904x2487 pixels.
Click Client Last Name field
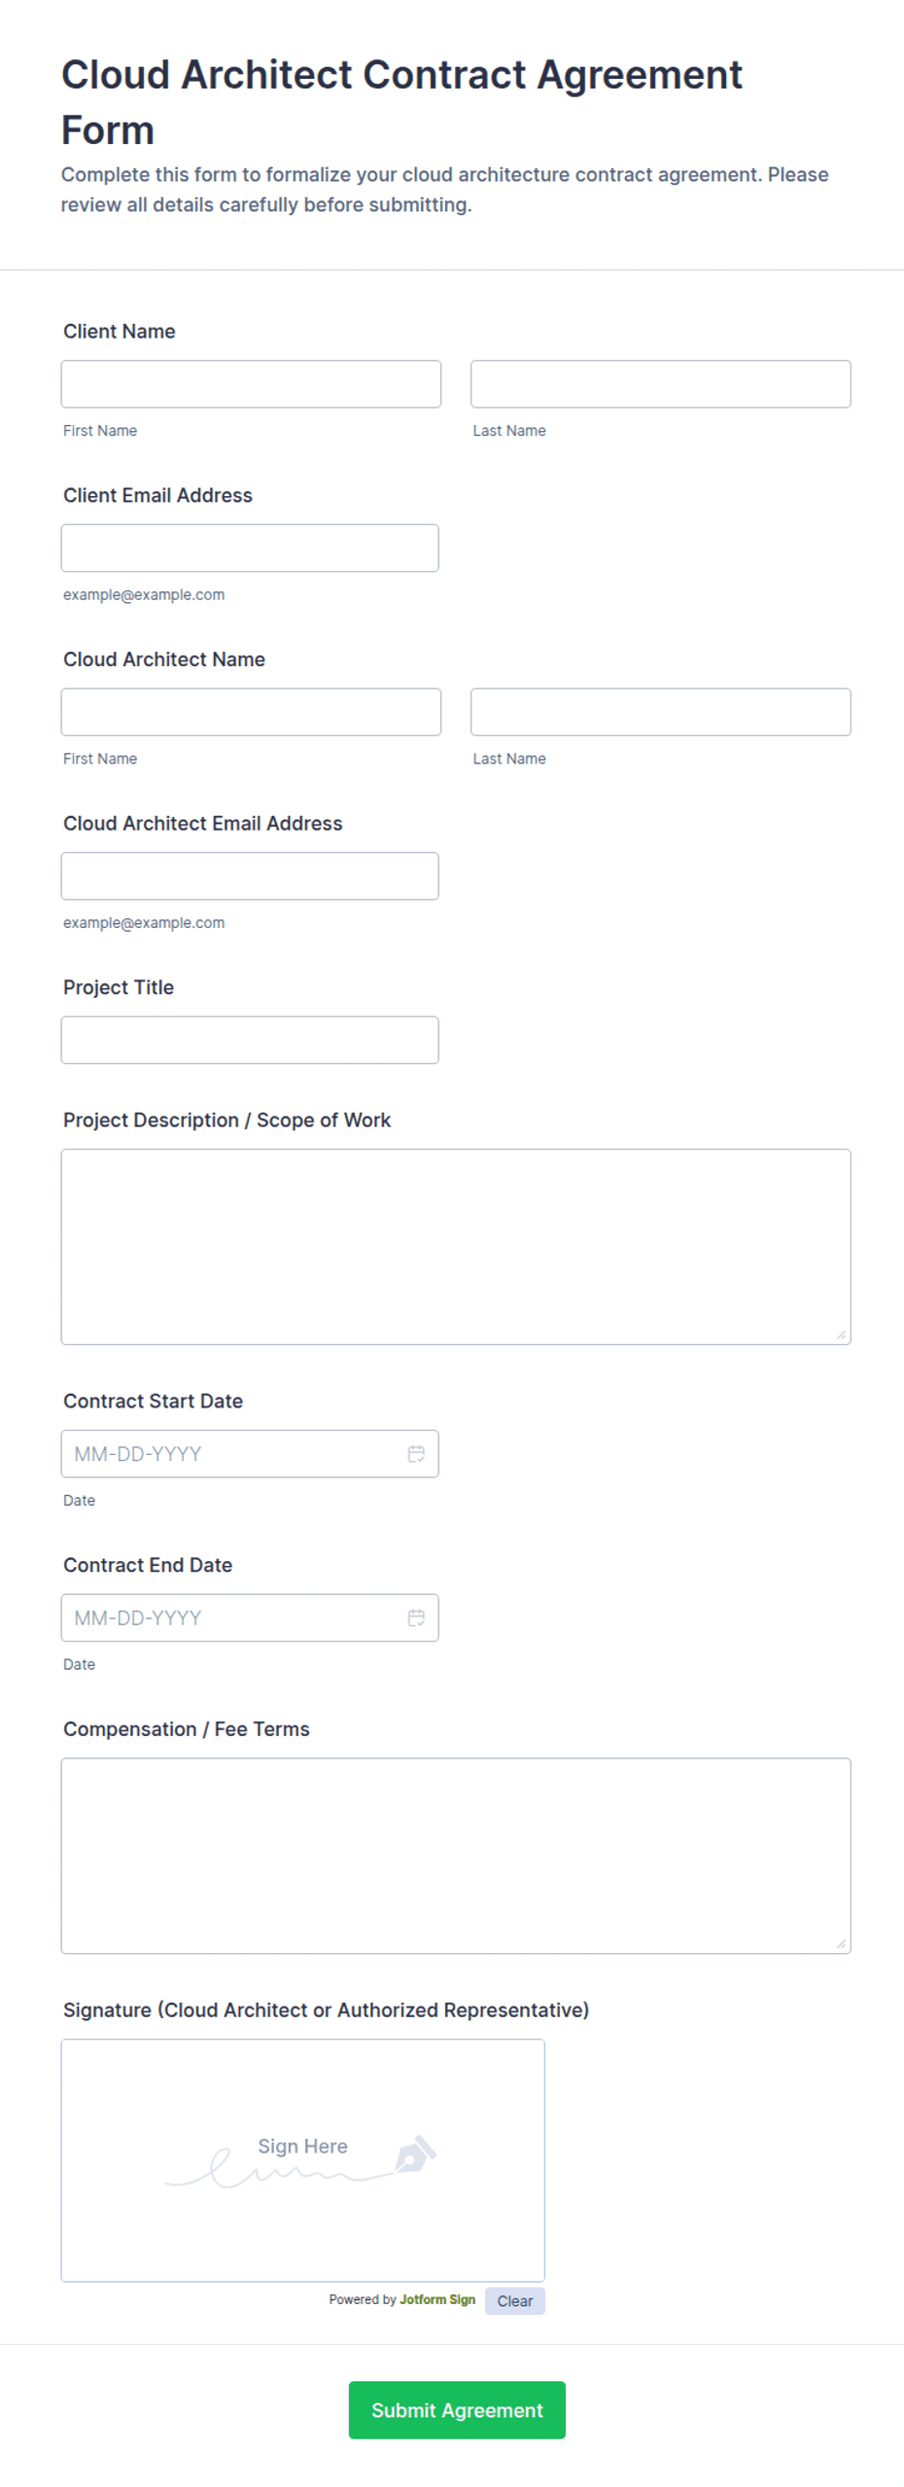click(x=660, y=384)
